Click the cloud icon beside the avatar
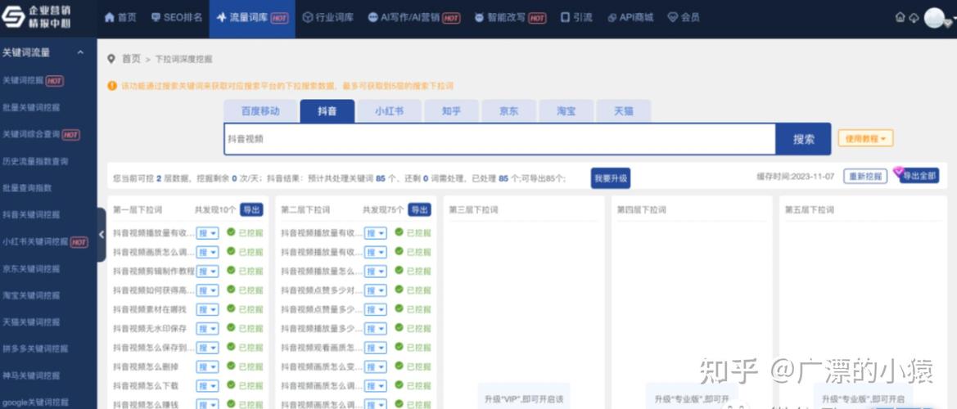Image resolution: width=957 pixels, height=409 pixels. [x=914, y=18]
